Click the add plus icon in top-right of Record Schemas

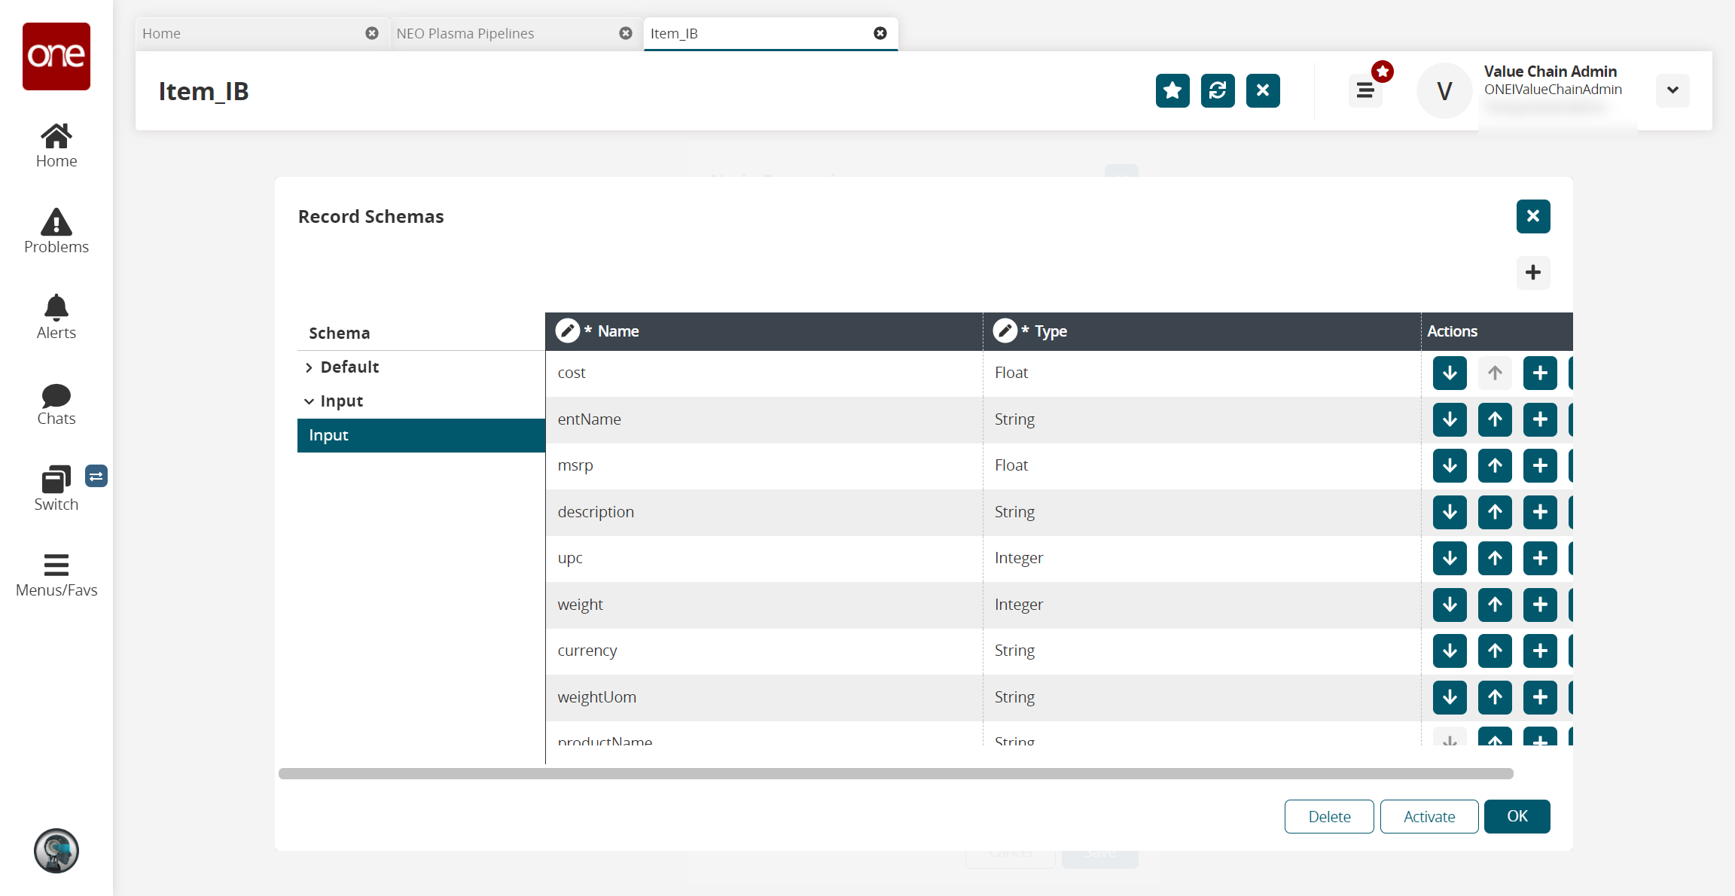[1532, 271]
